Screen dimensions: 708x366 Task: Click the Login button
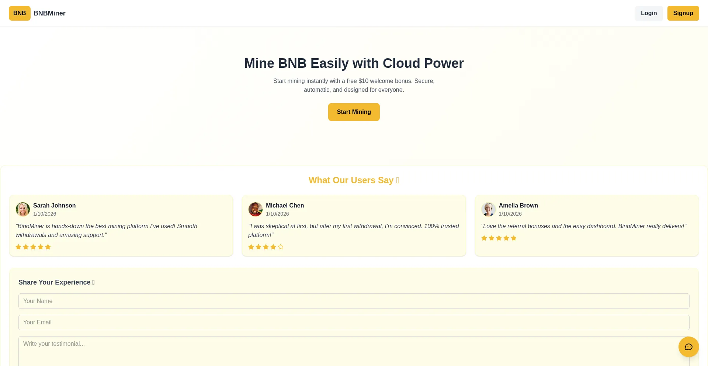[649, 13]
